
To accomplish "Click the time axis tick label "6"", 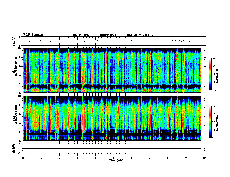I will [132, 158].
